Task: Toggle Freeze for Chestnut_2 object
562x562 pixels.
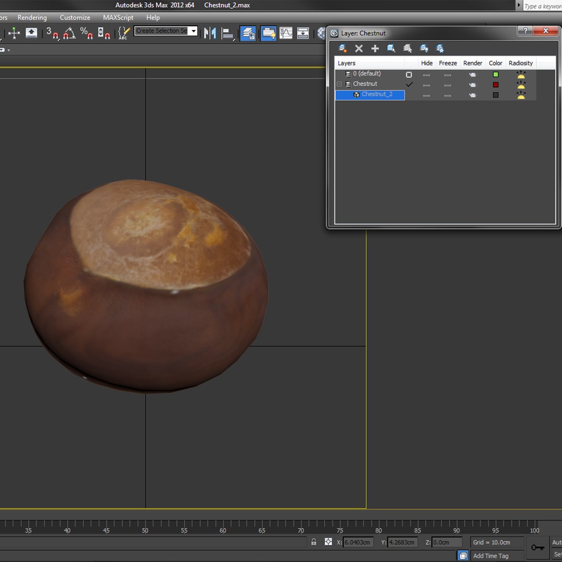Action: (448, 96)
